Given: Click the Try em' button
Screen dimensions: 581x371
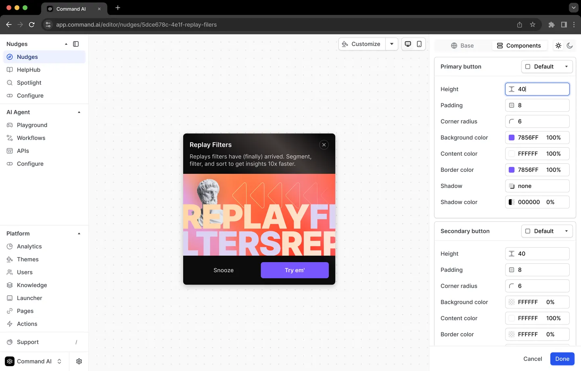Looking at the screenshot, I should point(295,270).
